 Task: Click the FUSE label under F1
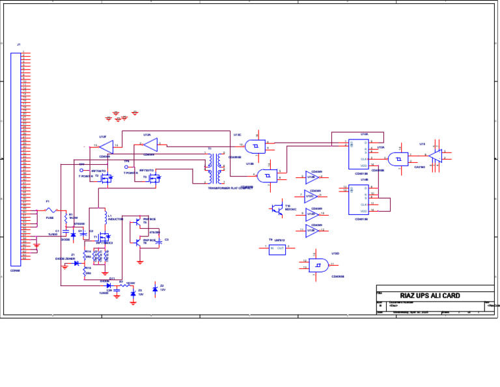point(49,218)
